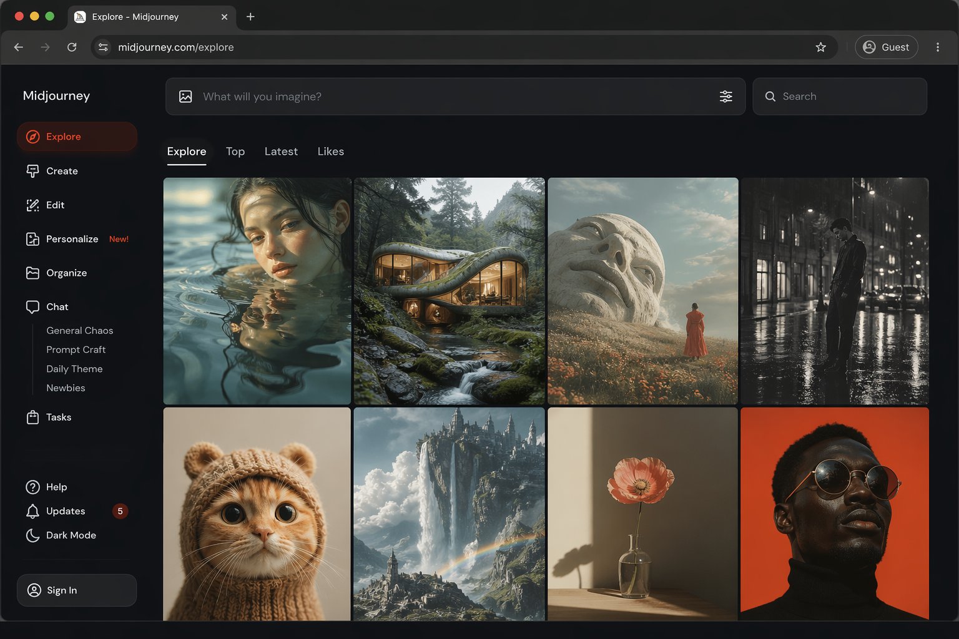Open the poppy in vase image
The width and height of the screenshot is (959, 639).
point(643,514)
